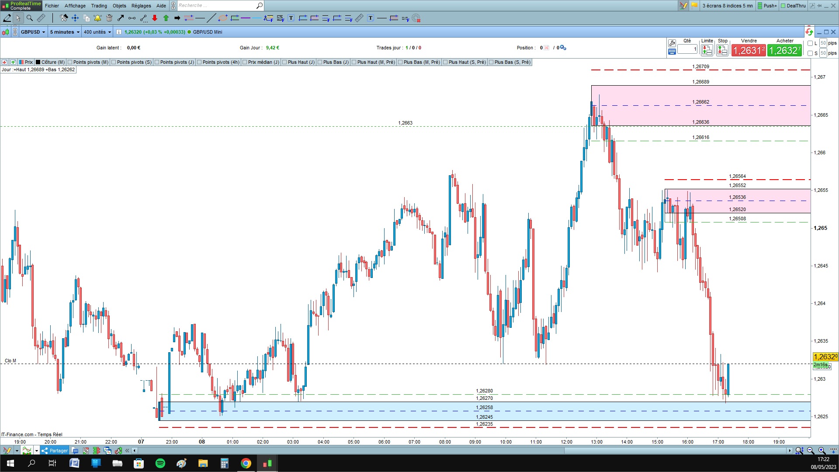Image resolution: width=839 pixels, height=472 pixels.
Task: Click the Vendre sell price button
Action: coord(749,51)
